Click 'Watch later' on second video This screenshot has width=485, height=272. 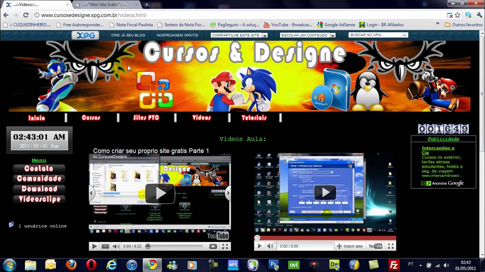350,246
